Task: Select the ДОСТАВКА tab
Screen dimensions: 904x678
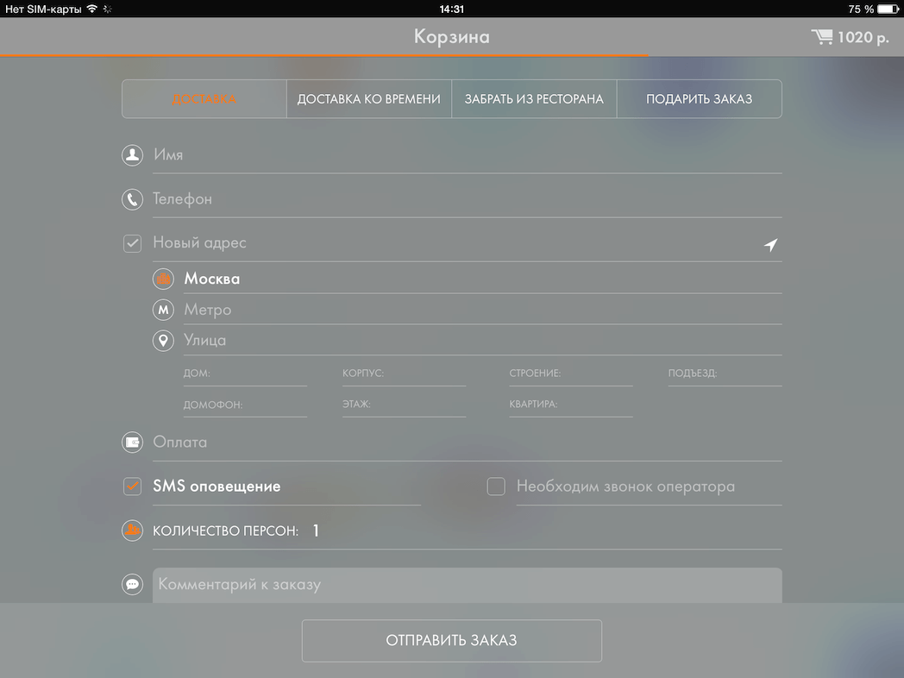Action: pyautogui.click(x=204, y=99)
